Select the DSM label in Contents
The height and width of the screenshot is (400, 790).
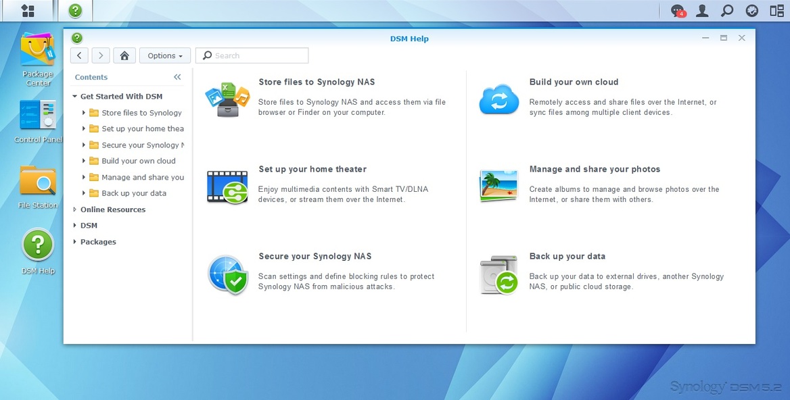pyautogui.click(x=89, y=226)
